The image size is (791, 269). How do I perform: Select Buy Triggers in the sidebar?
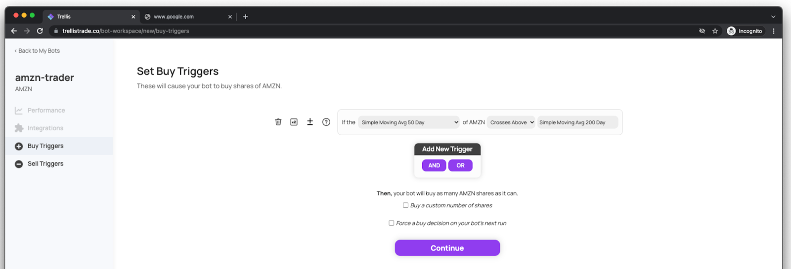pos(59,146)
